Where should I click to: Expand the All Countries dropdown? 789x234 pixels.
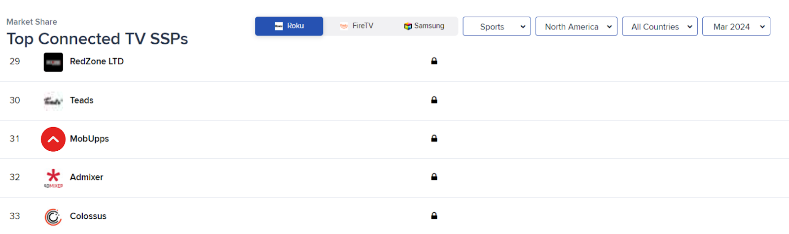[x=660, y=27]
